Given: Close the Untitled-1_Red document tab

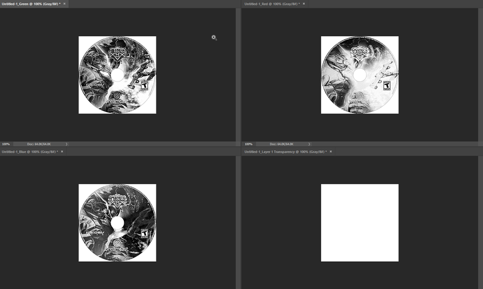Looking at the screenshot, I should [x=304, y=4].
